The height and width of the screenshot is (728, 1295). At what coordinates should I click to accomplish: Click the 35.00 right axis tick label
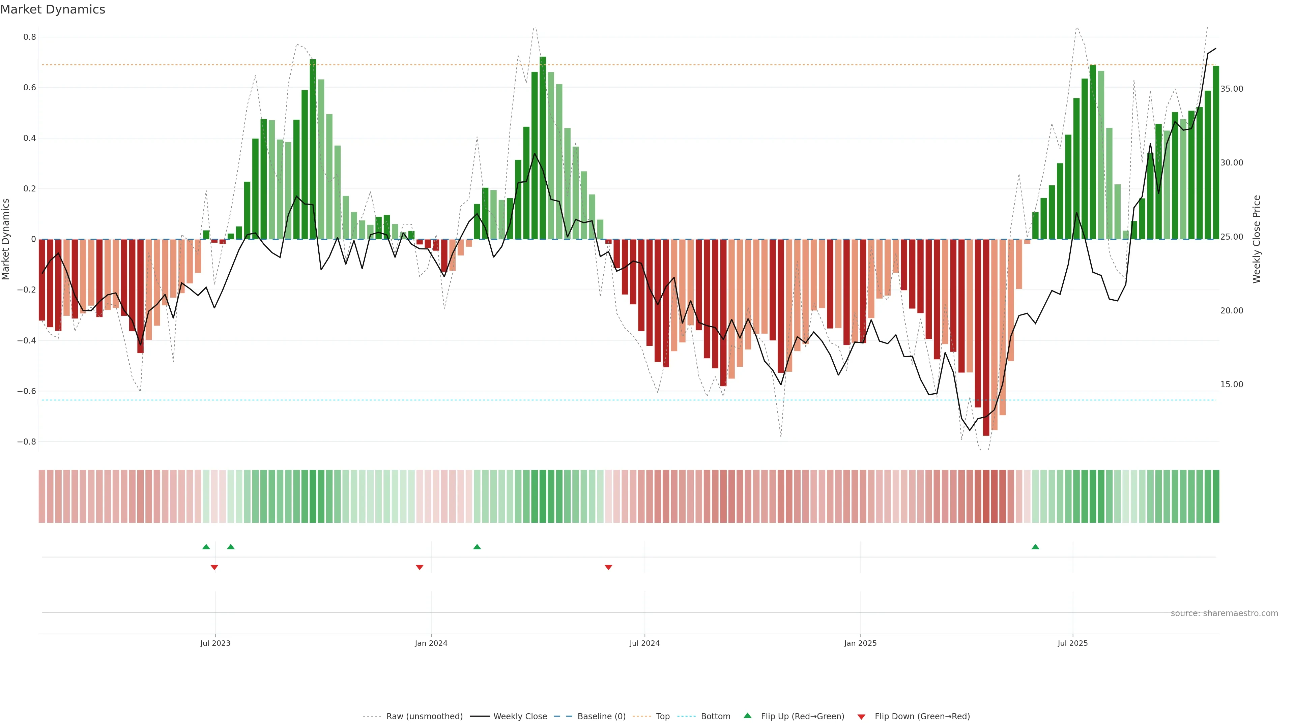[1232, 89]
